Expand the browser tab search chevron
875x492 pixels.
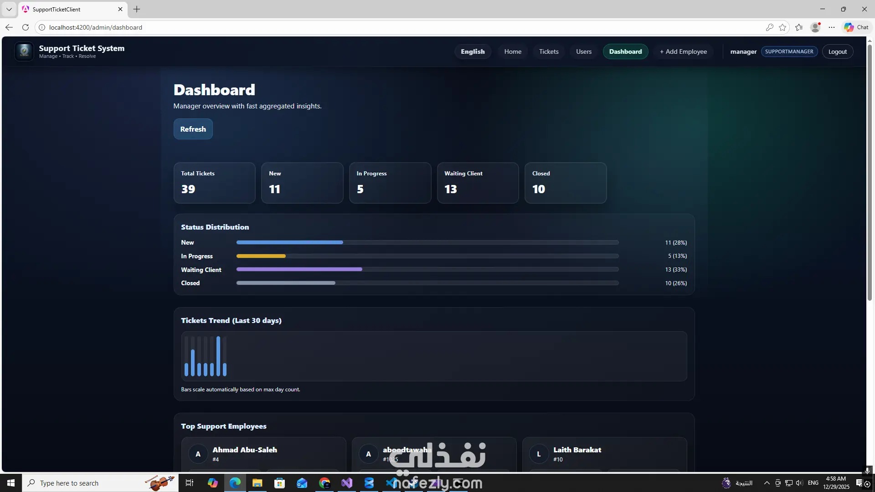[9, 9]
